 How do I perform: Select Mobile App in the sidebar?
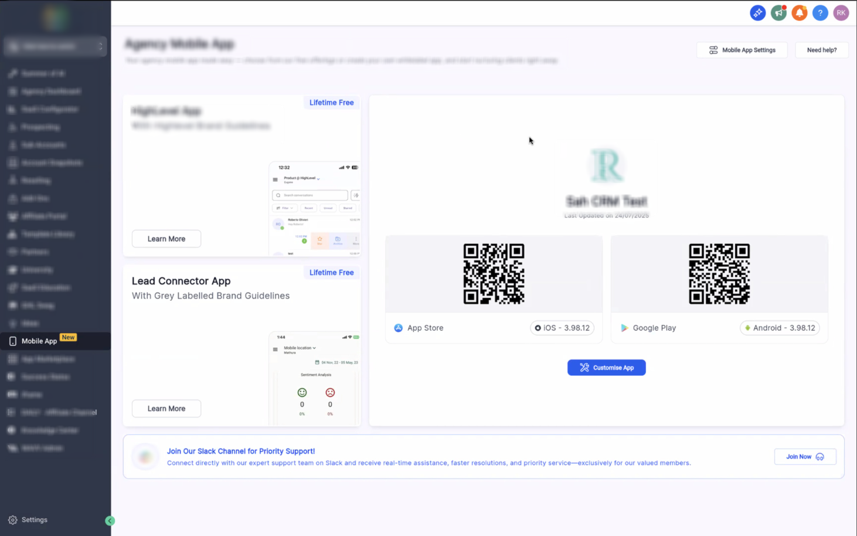coord(55,341)
